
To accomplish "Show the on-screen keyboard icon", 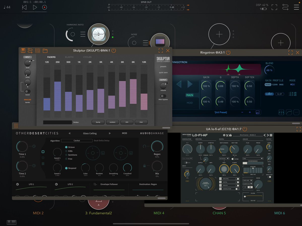I will point(12,222).
